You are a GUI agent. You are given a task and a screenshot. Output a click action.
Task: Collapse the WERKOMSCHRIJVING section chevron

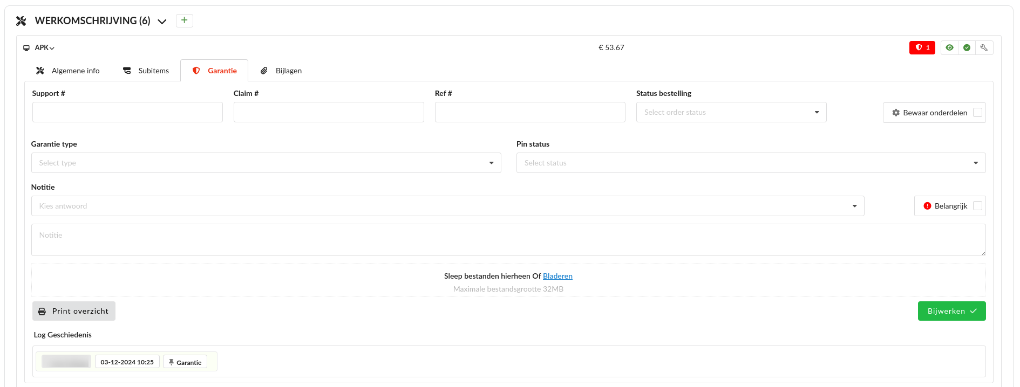pos(162,22)
